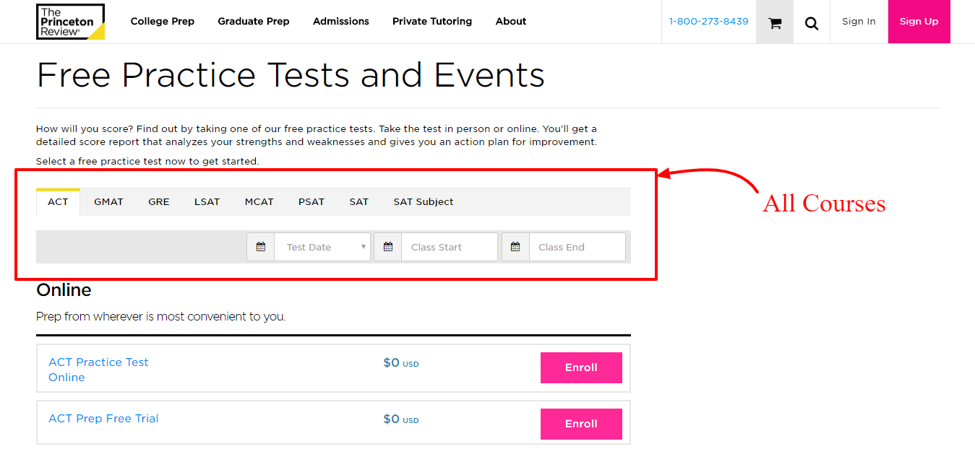Click calendar icon beside Class End
The image size is (975, 462).
point(515,247)
